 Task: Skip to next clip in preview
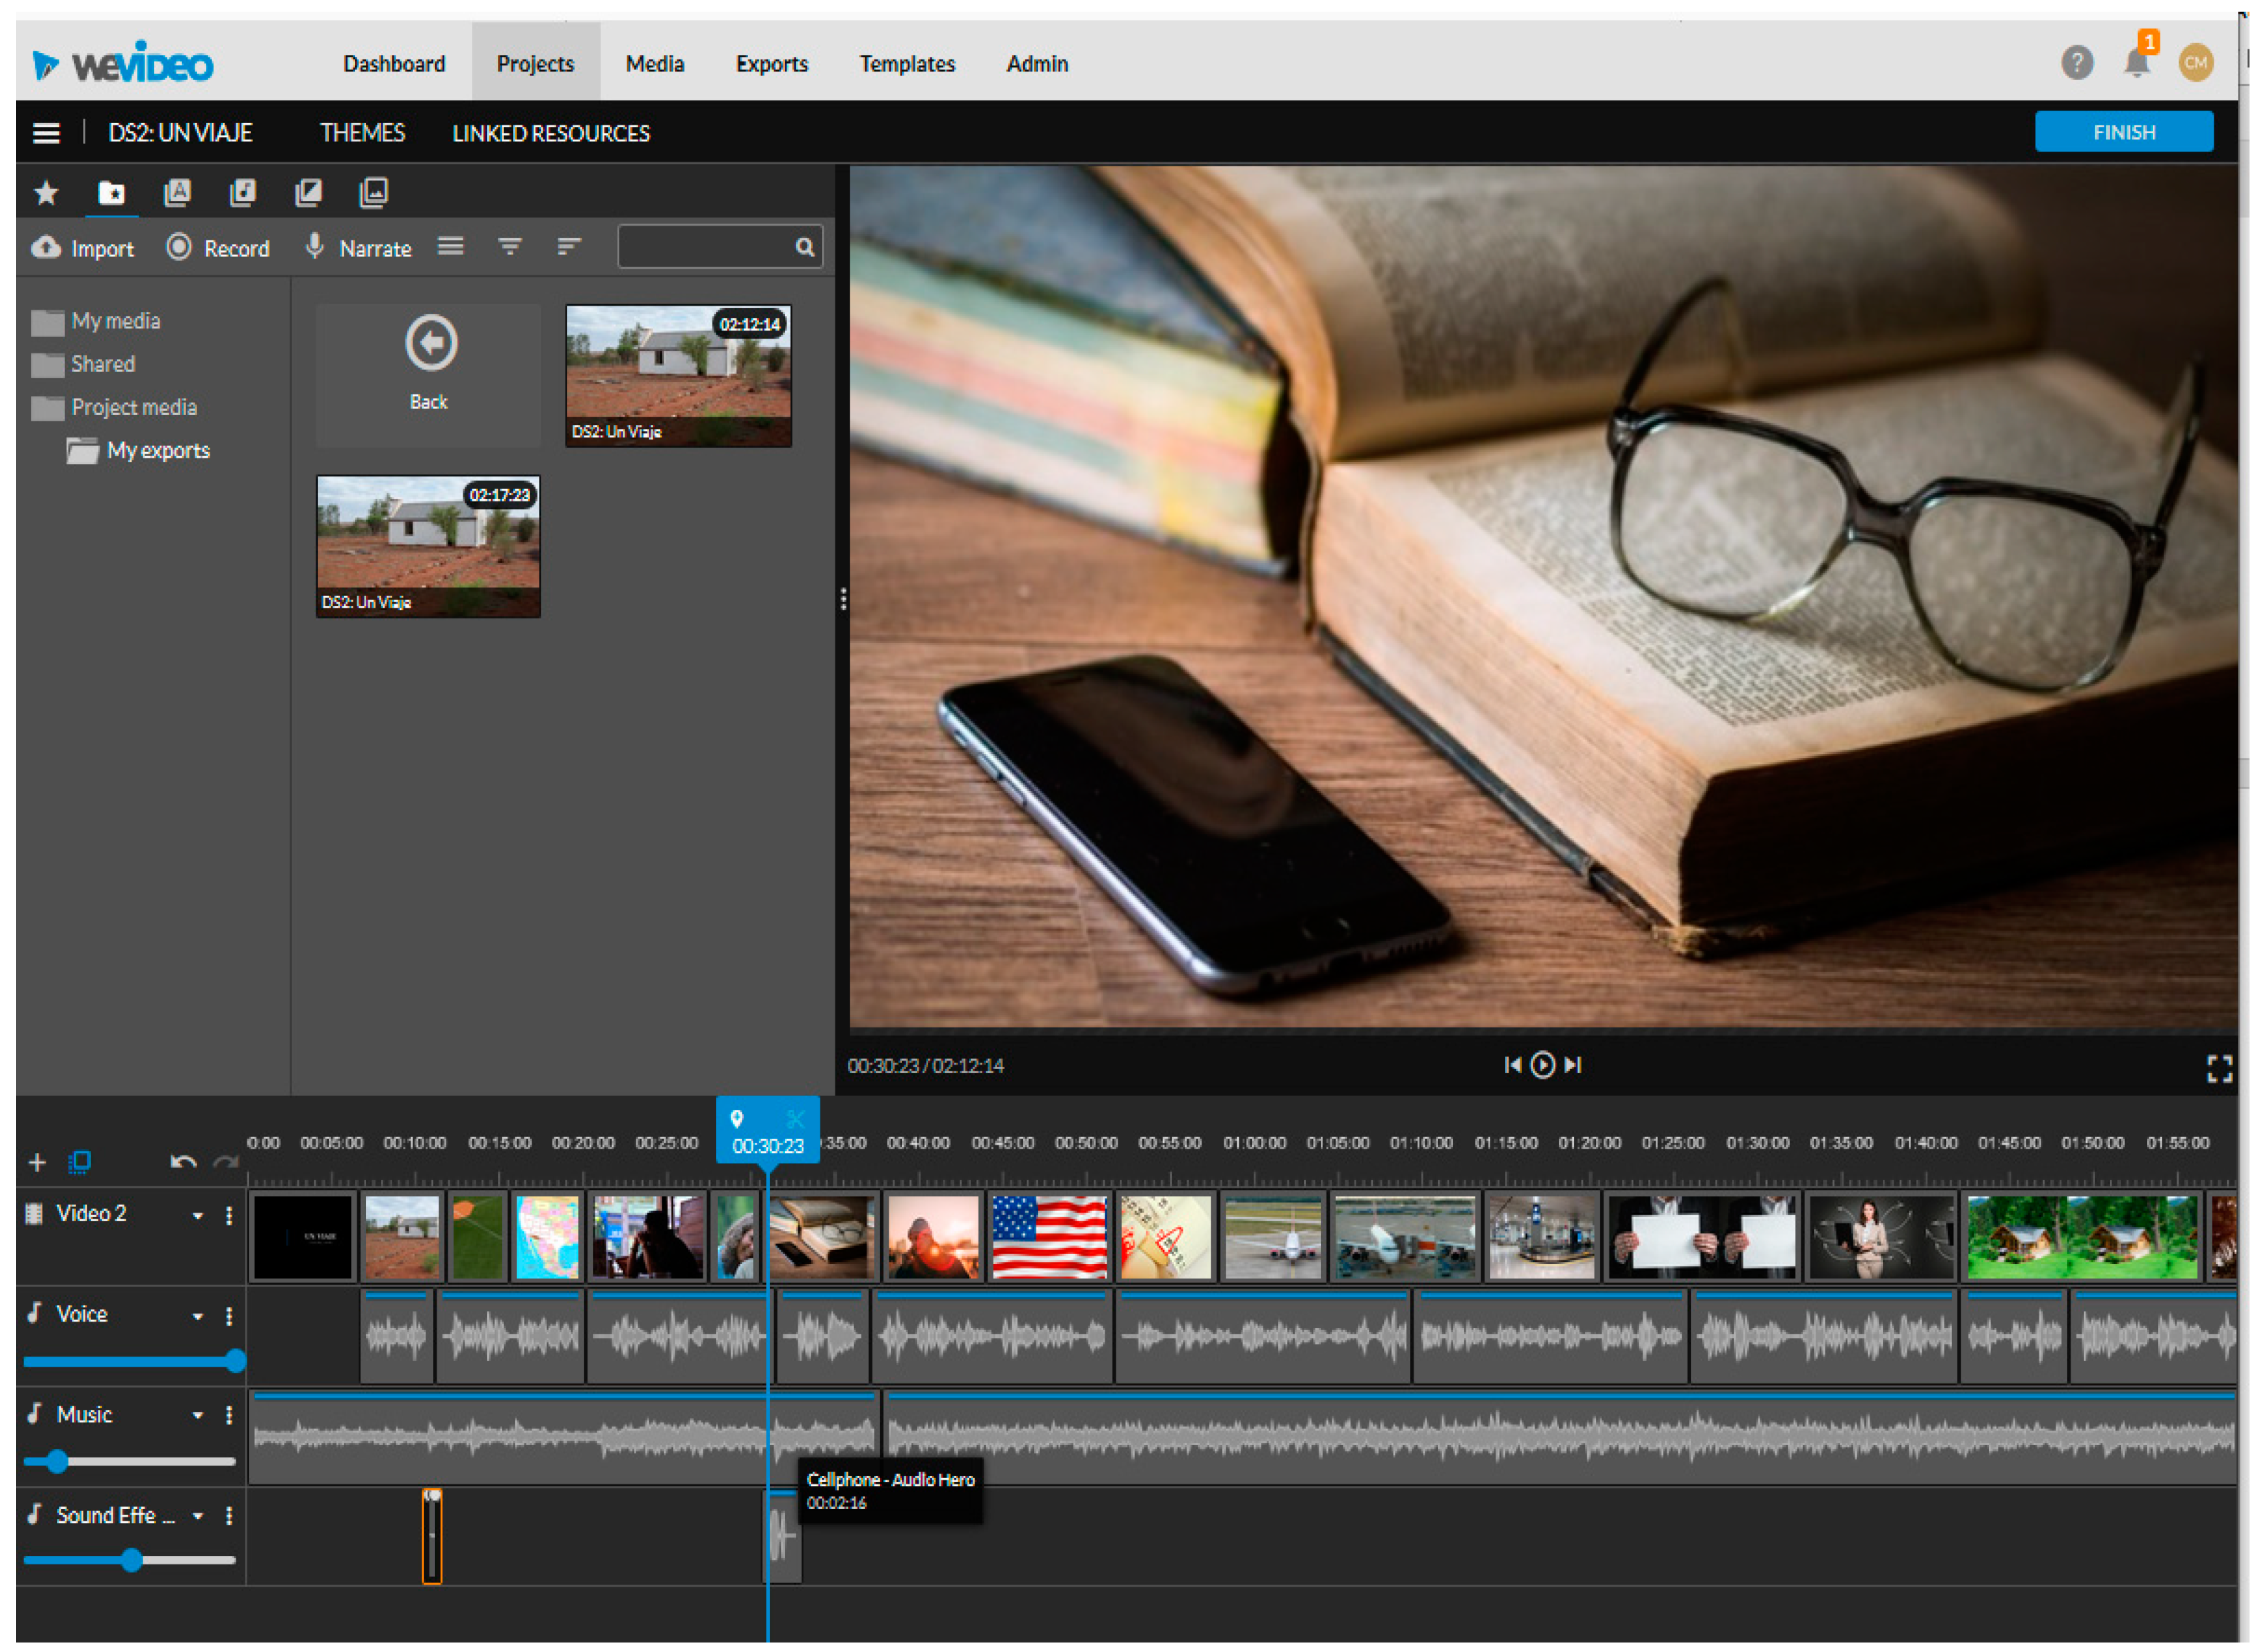coord(1573,1065)
